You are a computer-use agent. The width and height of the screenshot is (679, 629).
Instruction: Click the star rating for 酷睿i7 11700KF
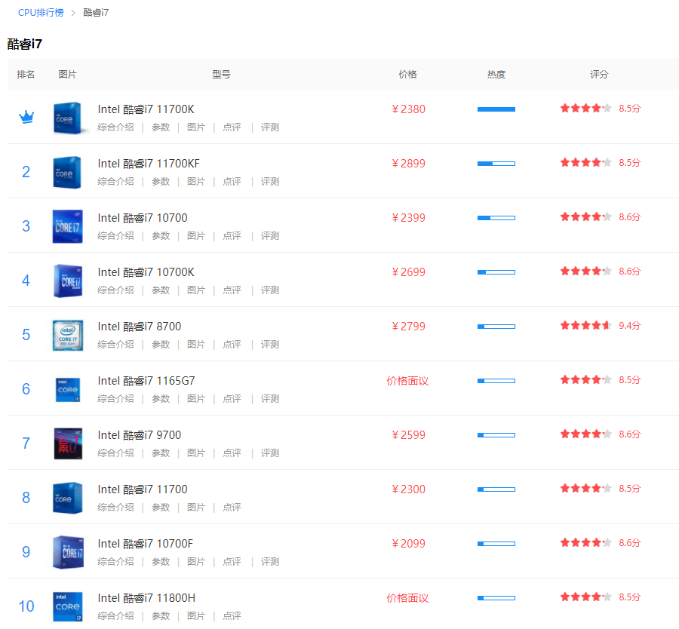[x=585, y=163]
